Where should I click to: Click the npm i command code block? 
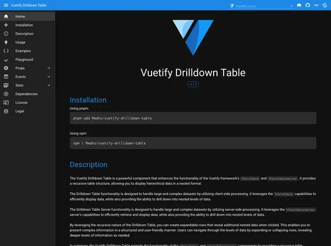point(193,143)
